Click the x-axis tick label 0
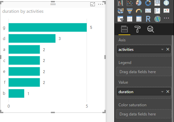174x122 pixels. coord(9,106)
